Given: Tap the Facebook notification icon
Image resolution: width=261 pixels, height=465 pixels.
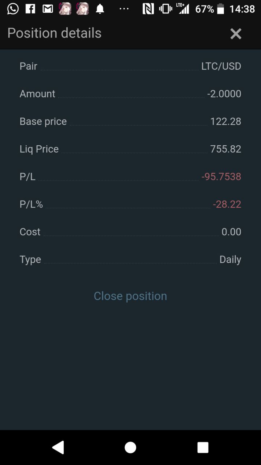Looking at the screenshot, I should pos(30,9).
